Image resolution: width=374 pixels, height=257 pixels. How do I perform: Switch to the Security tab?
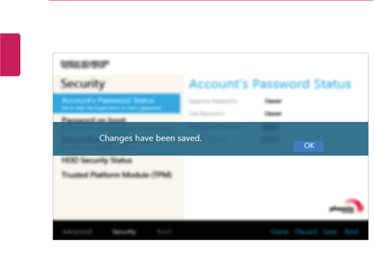124,231
